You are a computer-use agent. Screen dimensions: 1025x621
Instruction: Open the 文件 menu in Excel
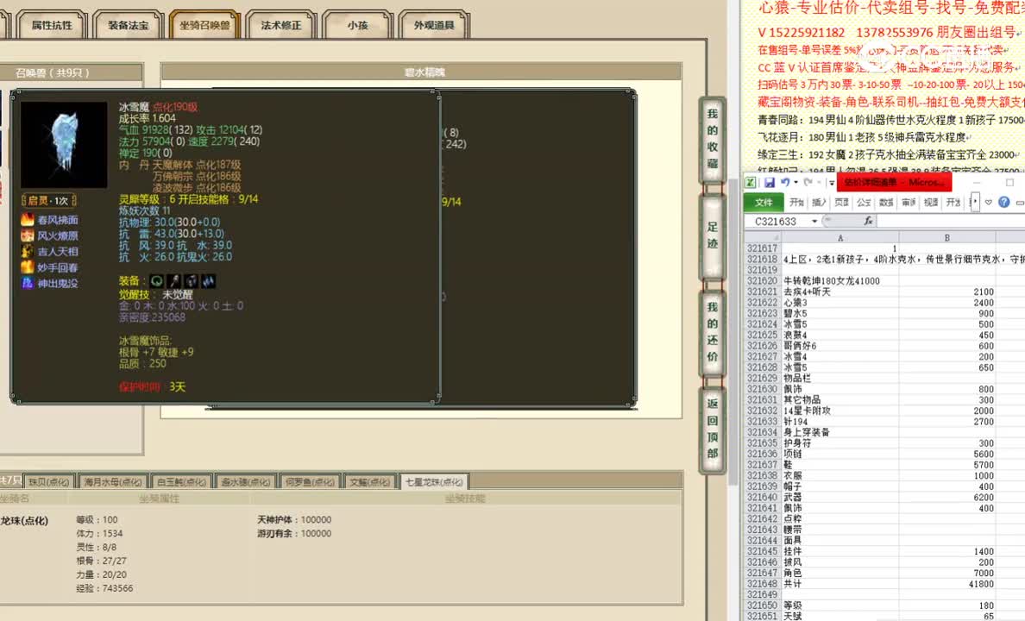point(766,202)
